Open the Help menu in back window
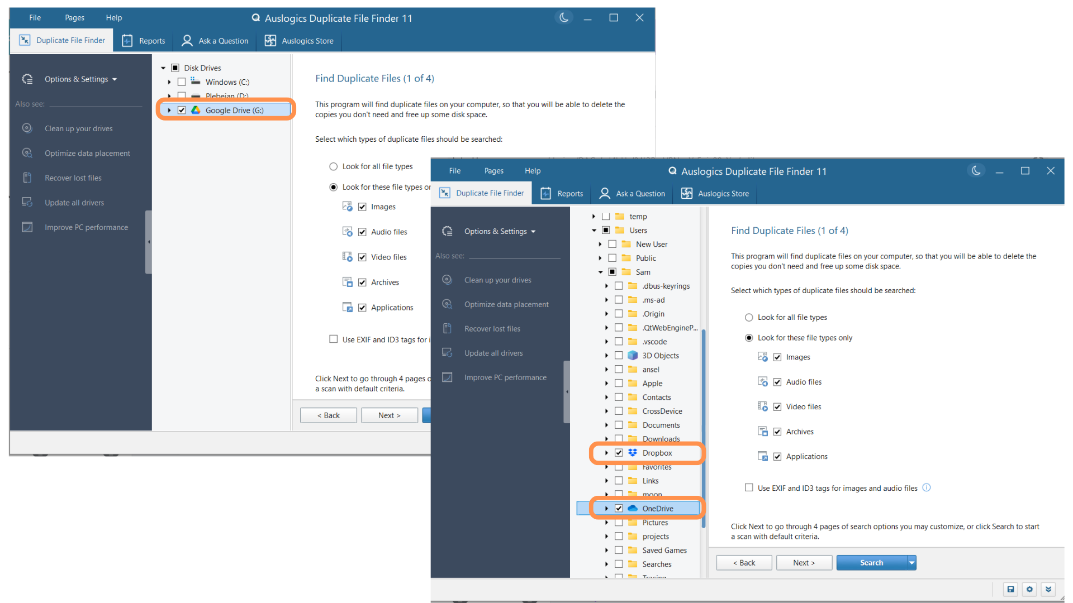1073x603 pixels. (x=113, y=18)
